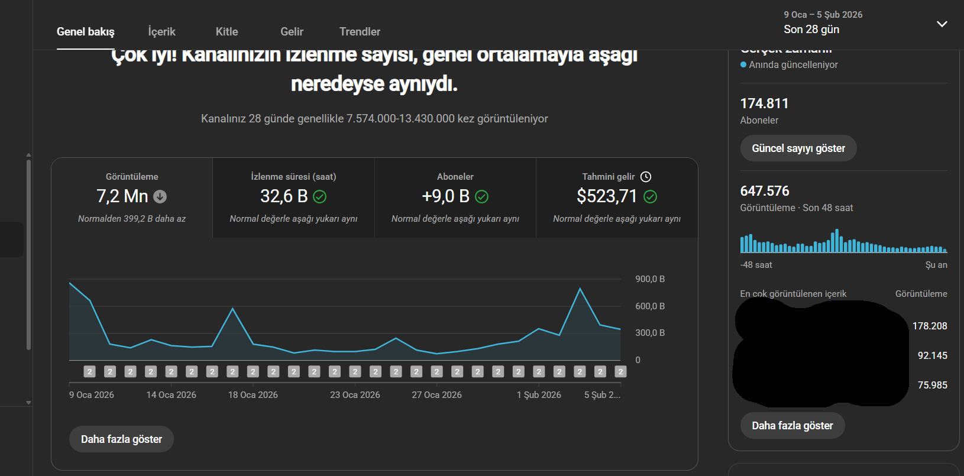This screenshot has height=476, width=964.
Task: Open the last video marker on chart
Action: [x=620, y=371]
